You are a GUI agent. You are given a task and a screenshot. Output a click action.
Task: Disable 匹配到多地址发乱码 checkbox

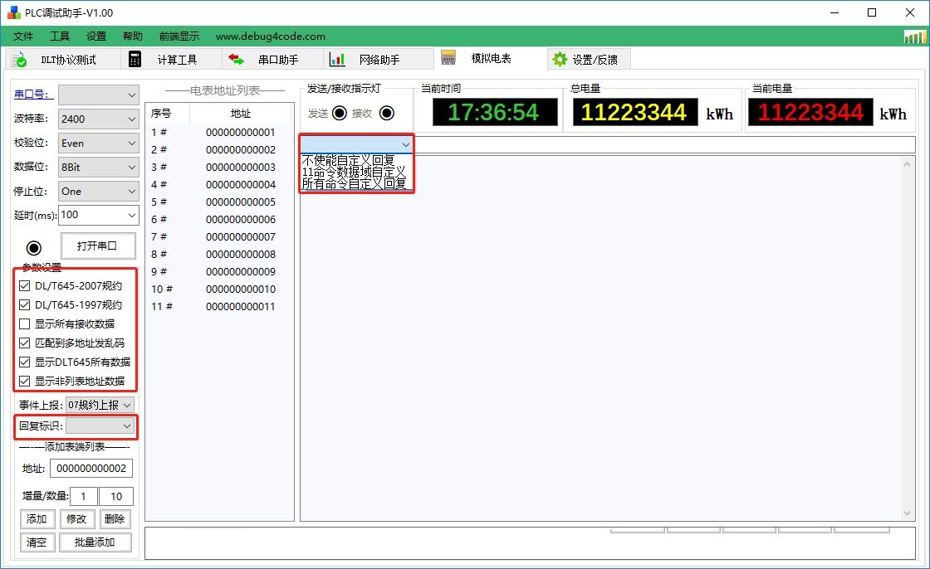click(24, 343)
